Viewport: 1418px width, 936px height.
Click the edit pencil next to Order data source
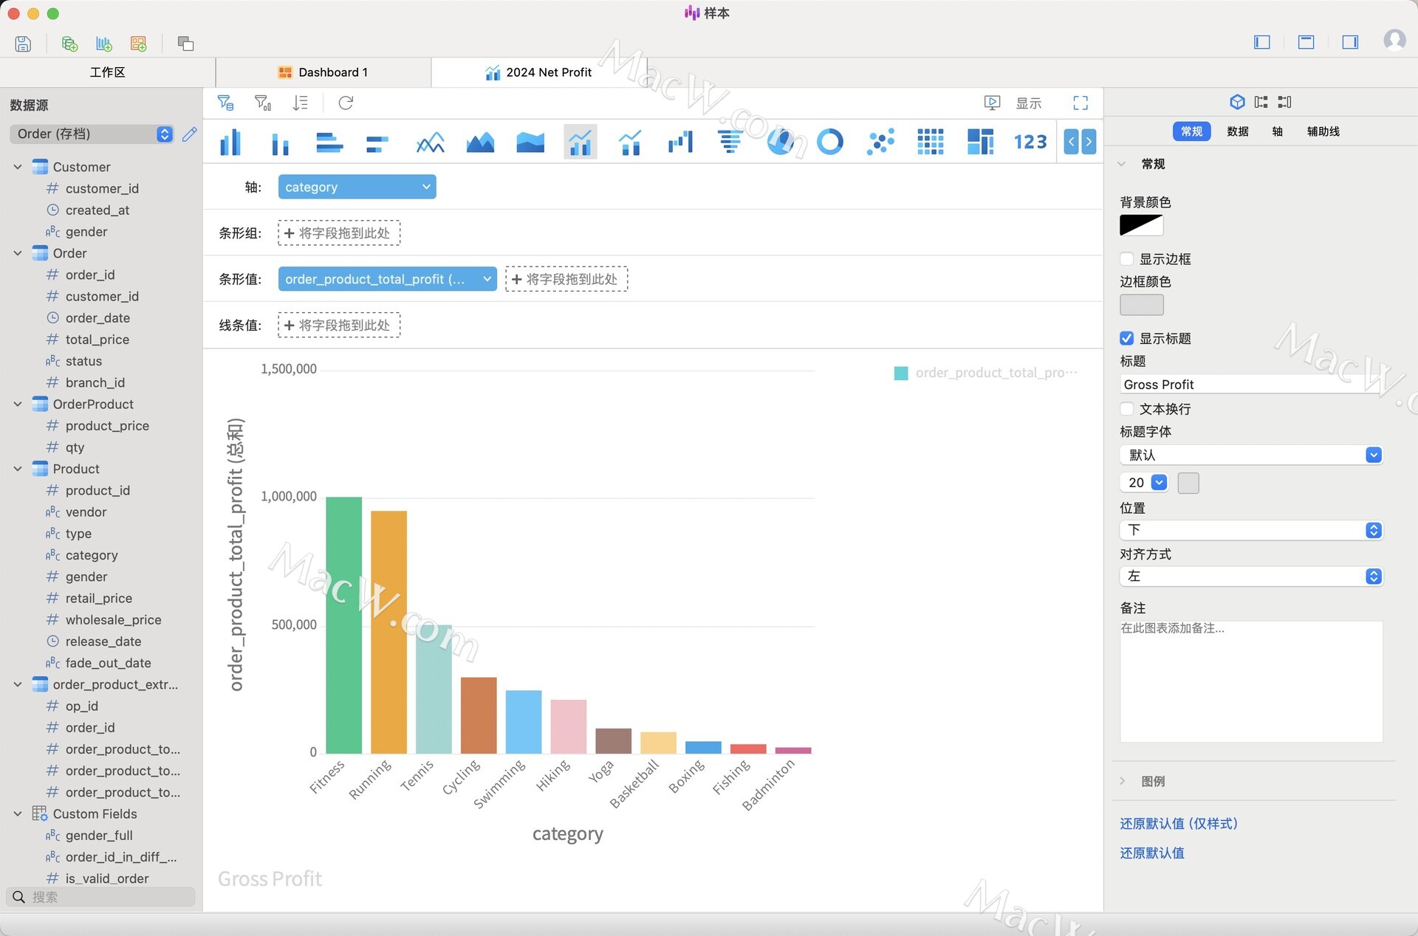pyautogui.click(x=190, y=134)
